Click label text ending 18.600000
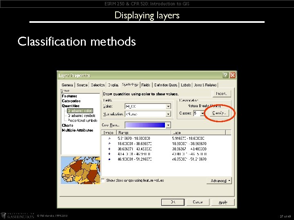The height and width of the screenshot is (220, 294). click(188, 139)
